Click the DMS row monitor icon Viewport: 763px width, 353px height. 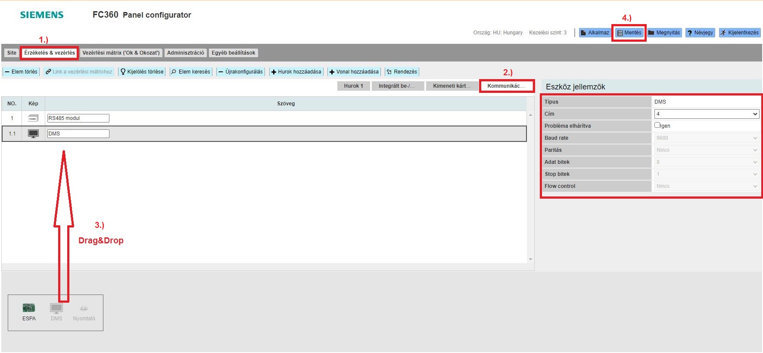pyautogui.click(x=33, y=134)
